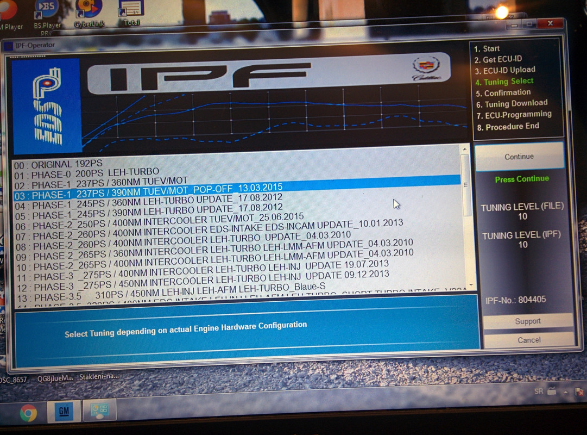Open the CyberLink desktop shortcut
The width and height of the screenshot is (587, 435).
pos(89,14)
